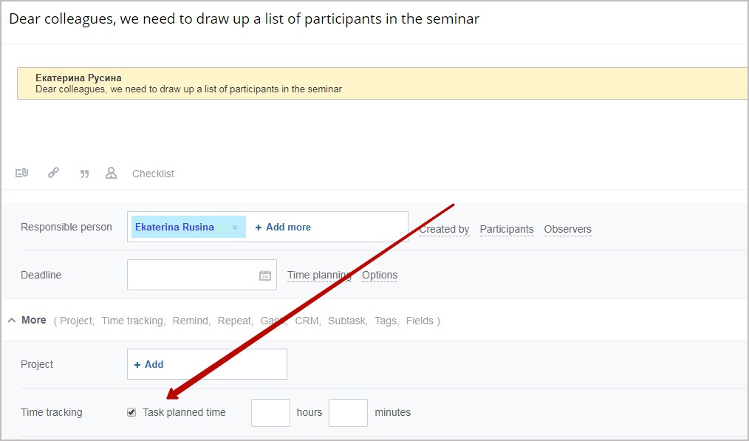
Task: Click the quote marks icon
Action: point(84,174)
